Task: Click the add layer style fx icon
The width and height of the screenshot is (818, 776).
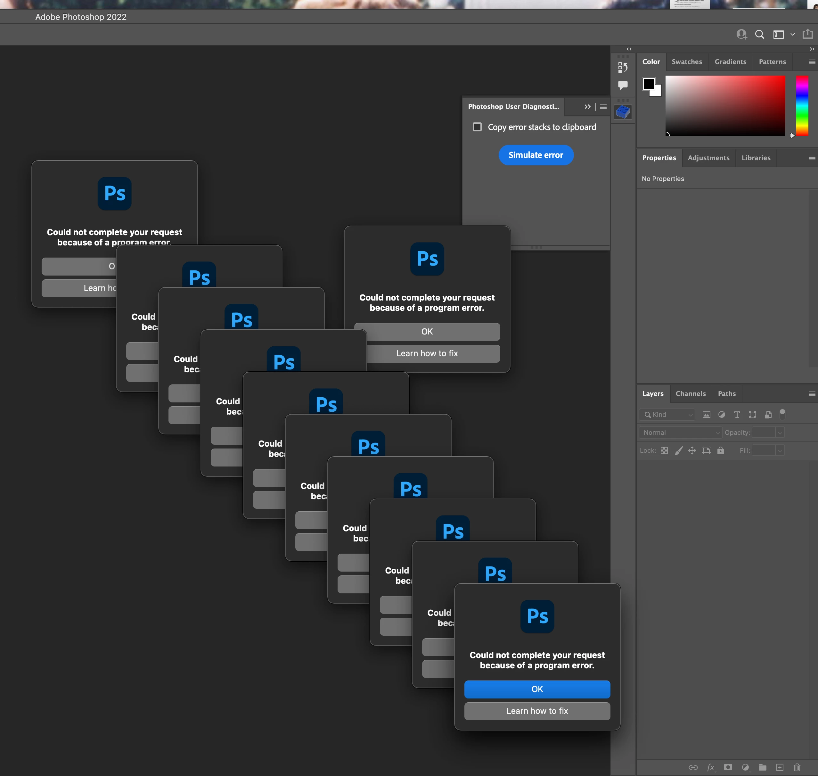Action: click(x=710, y=767)
